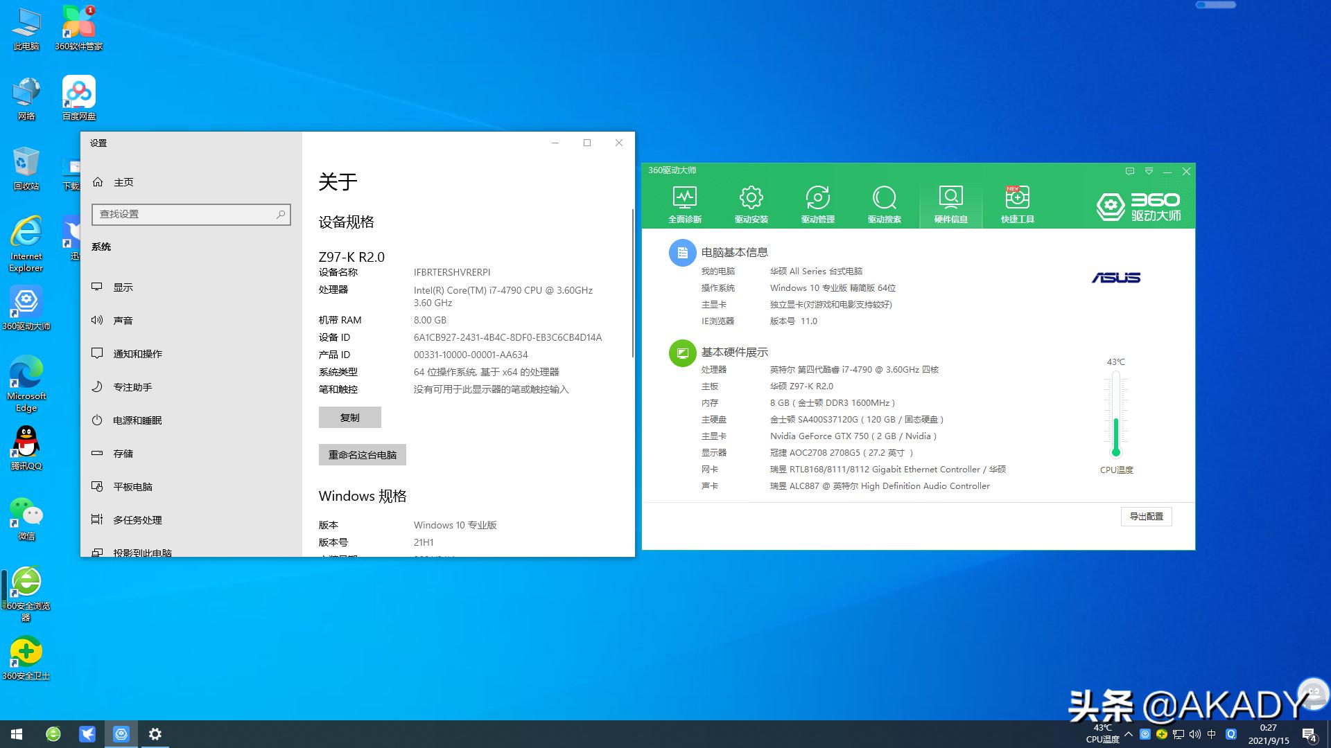Screen dimensions: 1331x748
Task: Launch 腾讯QQ from the desktop
Action: click(x=26, y=441)
